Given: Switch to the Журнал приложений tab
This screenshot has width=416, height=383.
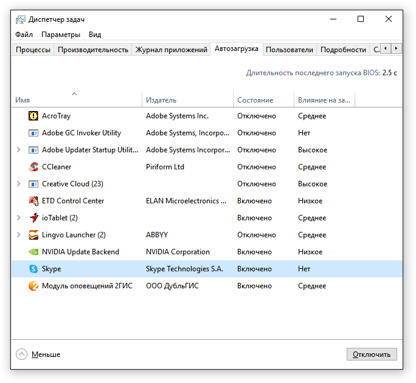Looking at the screenshot, I should (171, 50).
